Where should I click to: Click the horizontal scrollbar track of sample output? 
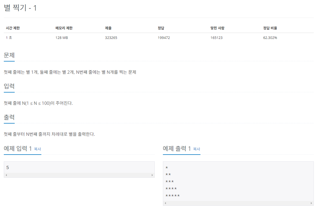[x=238, y=203]
